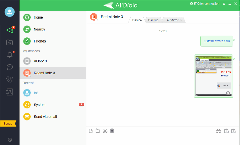Image resolution: width=240 pixels, height=145 pixels.
Task: Click the Redmi Note 3 header device icon
Action: click(94, 17)
